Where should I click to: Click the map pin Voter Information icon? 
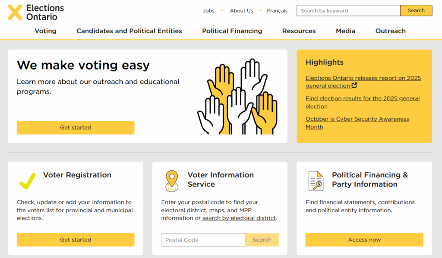(x=172, y=181)
